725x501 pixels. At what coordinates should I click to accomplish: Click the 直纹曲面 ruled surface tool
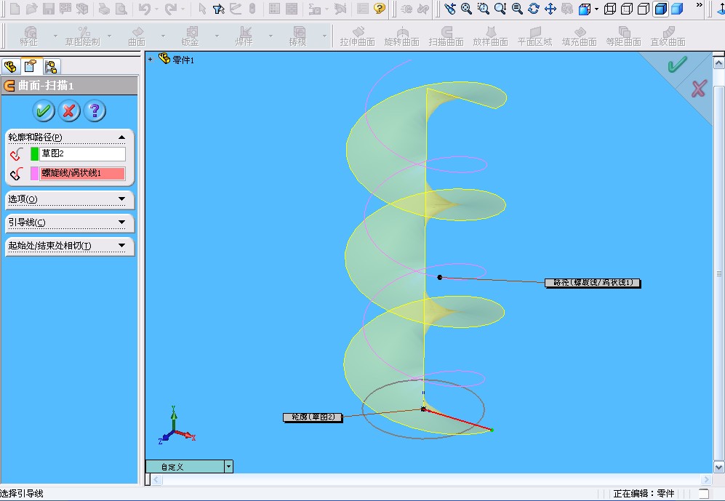pos(668,36)
